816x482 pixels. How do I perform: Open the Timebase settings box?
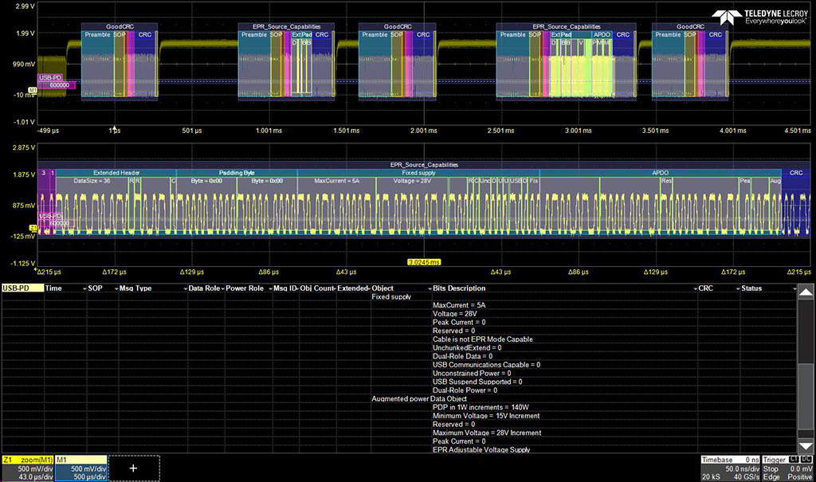click(731, 468)
